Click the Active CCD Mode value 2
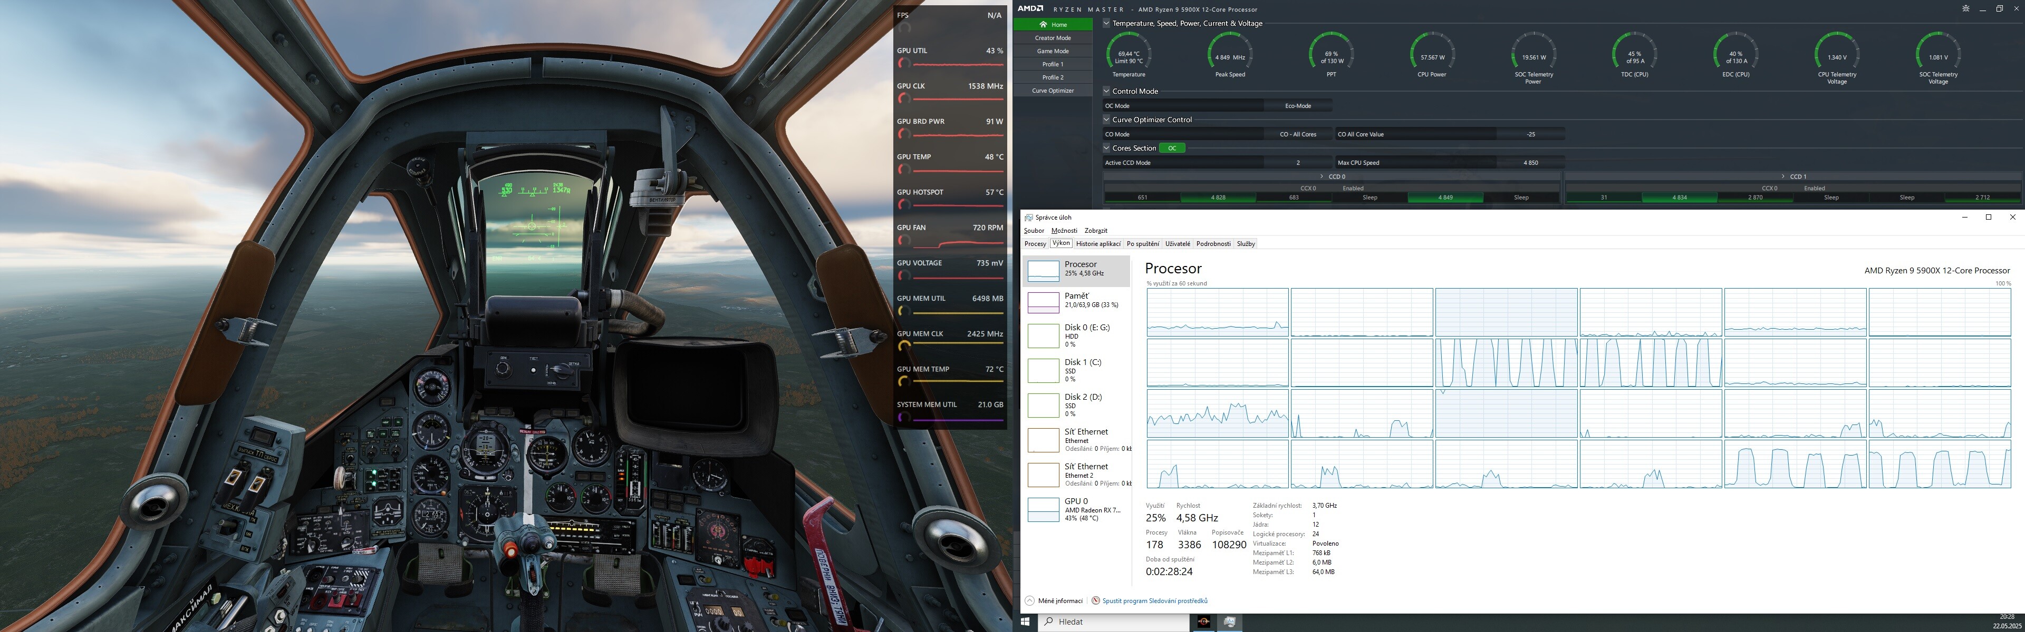 tap(1298, 163)
